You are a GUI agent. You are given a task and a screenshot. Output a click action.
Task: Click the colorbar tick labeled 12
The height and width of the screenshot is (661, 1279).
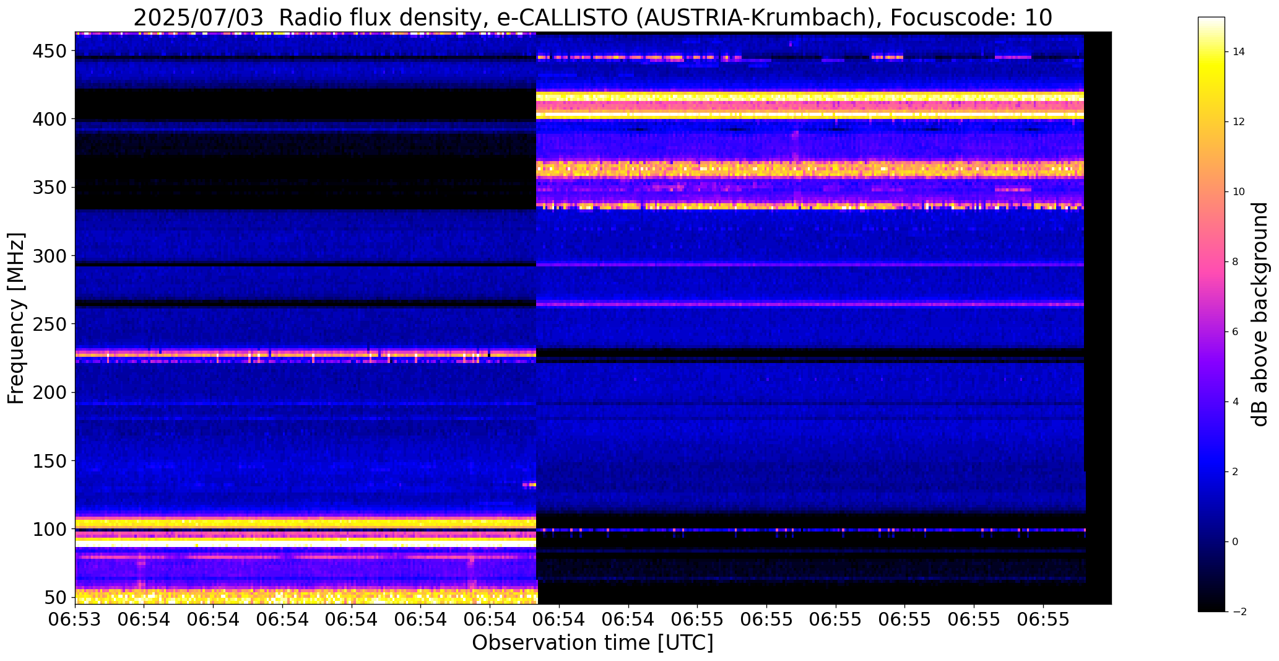click(1239, 122)
